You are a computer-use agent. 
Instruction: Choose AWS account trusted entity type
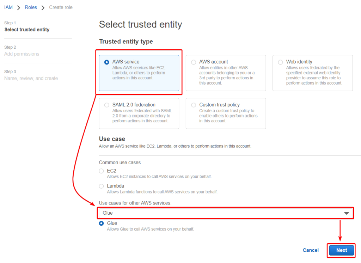(194, 62)
